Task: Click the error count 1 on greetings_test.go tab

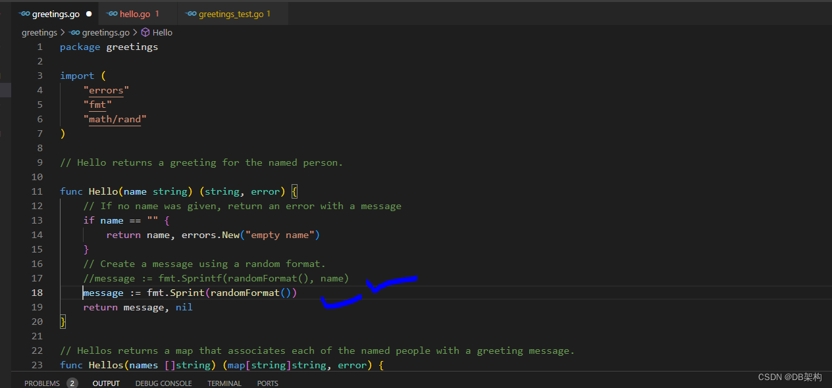Action: (269, 14)
